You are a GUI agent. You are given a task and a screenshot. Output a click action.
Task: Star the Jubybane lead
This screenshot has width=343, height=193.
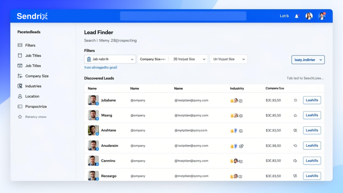tap(295, 100)
